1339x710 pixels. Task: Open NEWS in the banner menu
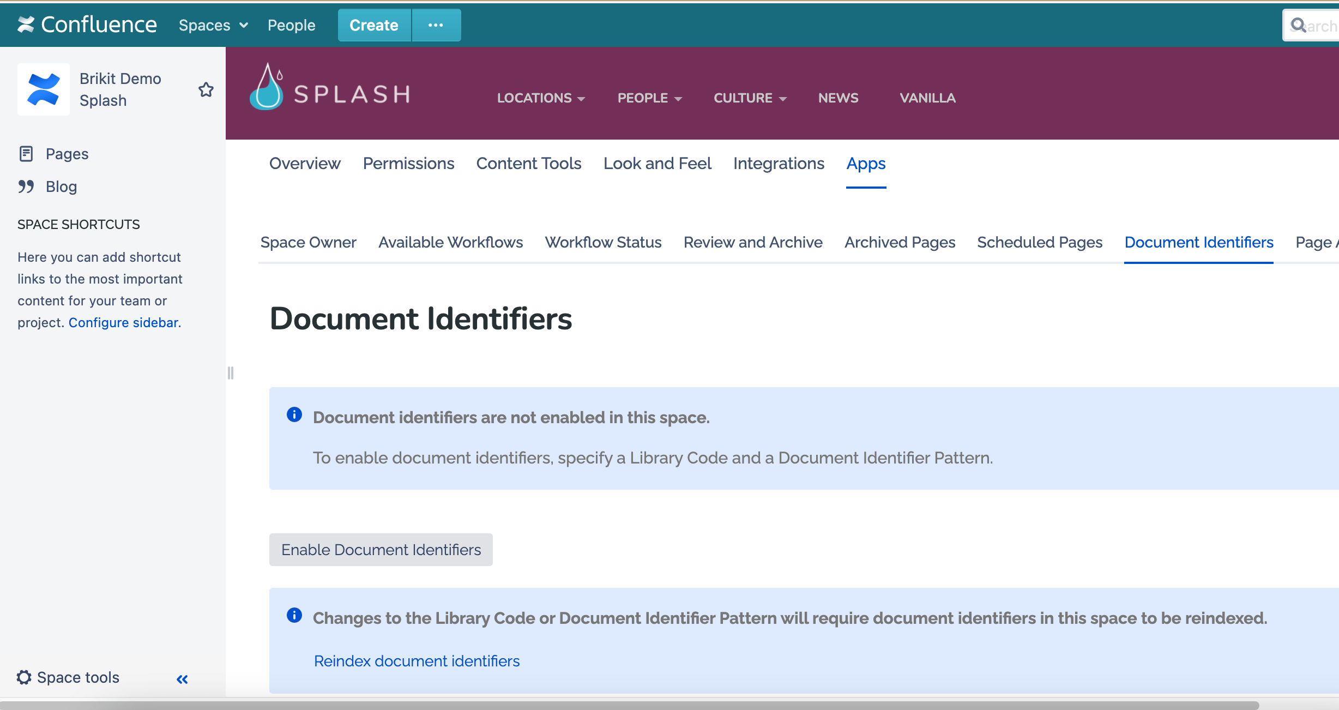click(838, 98)
